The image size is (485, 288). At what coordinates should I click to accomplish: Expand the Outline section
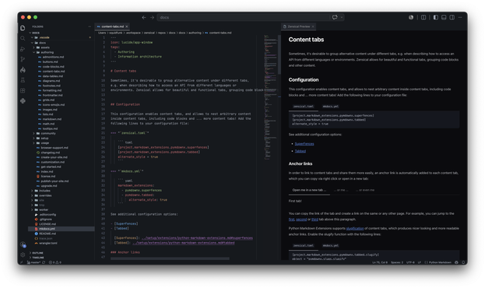(x=61, y=253)
